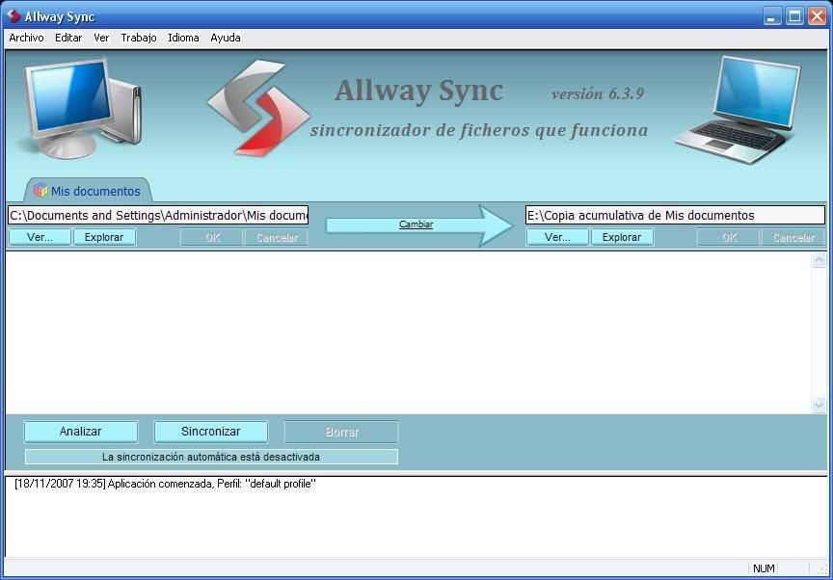The height and width of the screenshot is (580, 833).
Task: Click the window resize grip corner
Action: coord(822,569)
